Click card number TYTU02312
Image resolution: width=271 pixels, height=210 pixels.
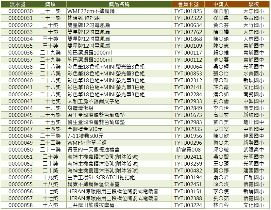coord(188,81)
